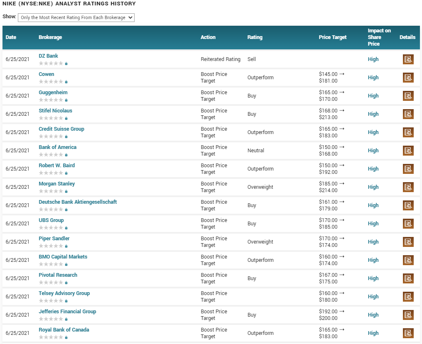The width and height of the screenshot is (422, 344).
Task: Open the UBS Group brokerage link
Action: point(51,220)
